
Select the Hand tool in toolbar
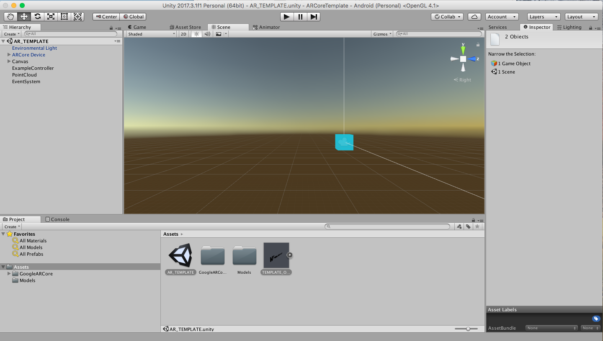tap(10, 17)
